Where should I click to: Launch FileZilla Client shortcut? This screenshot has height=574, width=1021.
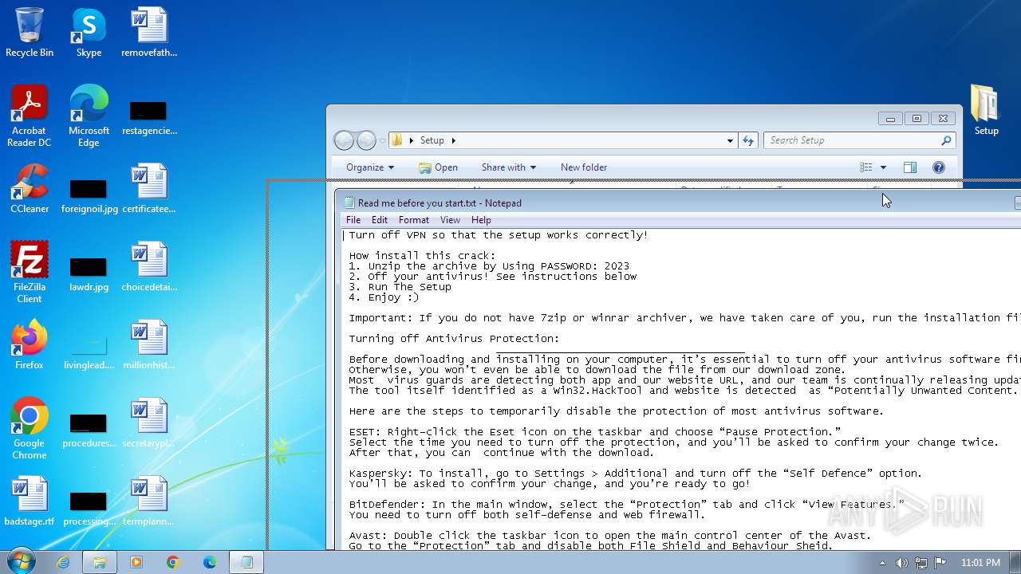point(30,272)
